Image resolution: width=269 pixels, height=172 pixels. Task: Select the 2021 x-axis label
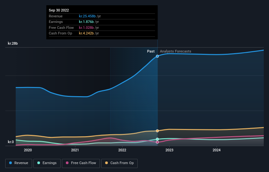[75, 150]
